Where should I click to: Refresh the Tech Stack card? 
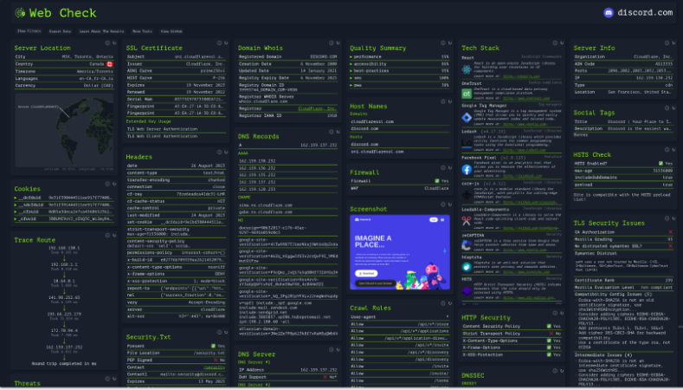563,42
